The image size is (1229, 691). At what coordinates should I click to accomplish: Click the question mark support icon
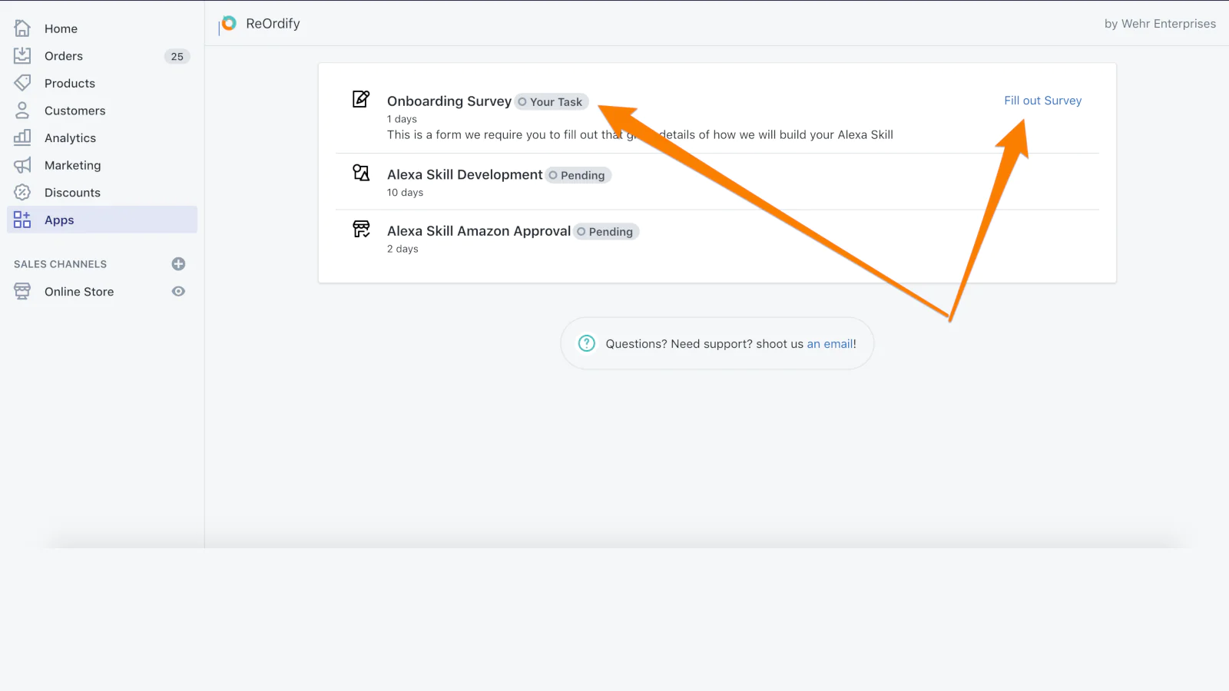pos(587,343)
